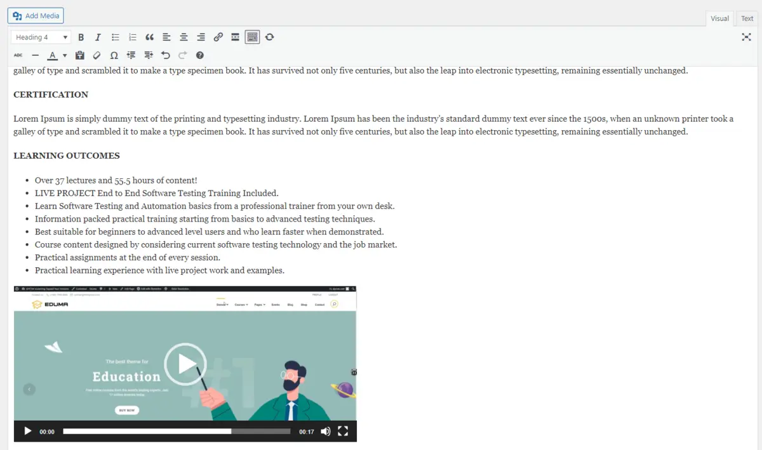
Task: Align text left
Action: (x=166, y=37)
